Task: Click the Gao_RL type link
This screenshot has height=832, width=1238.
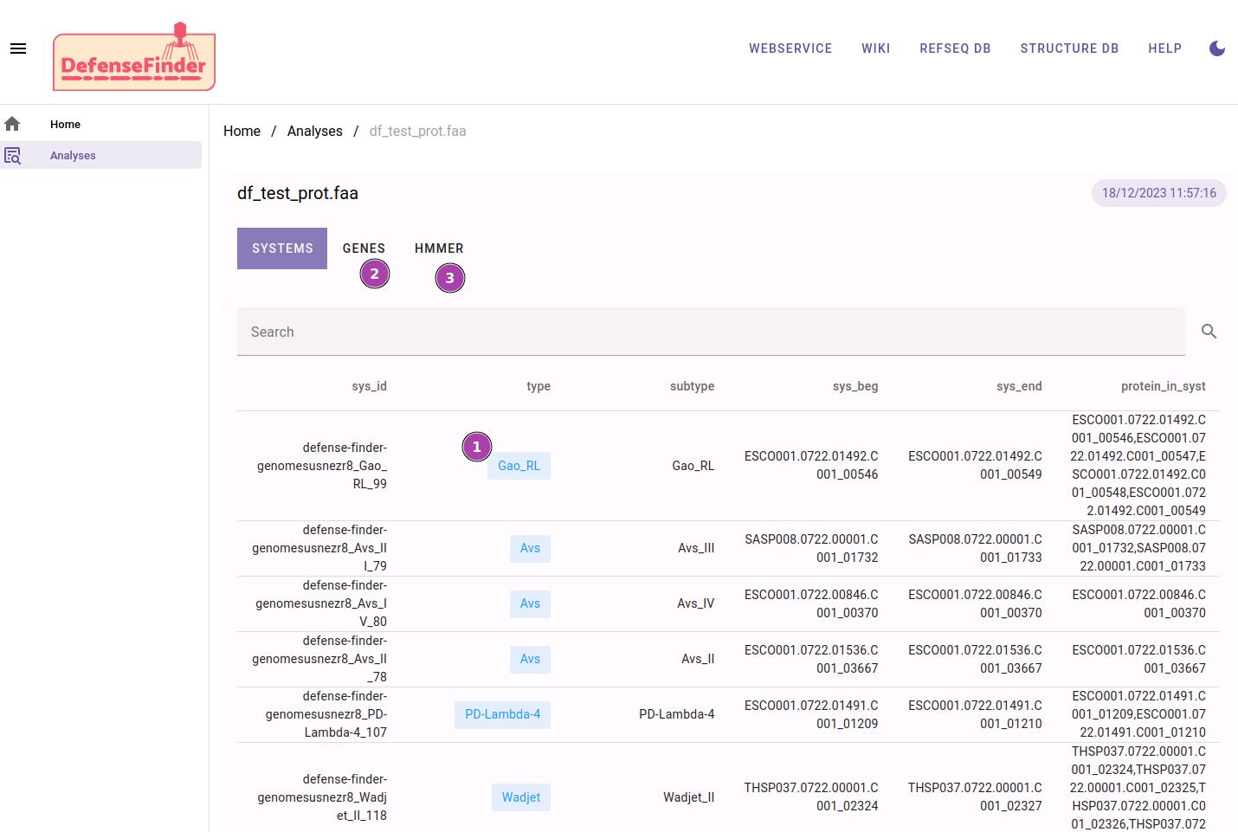Action: coord(519,466)
